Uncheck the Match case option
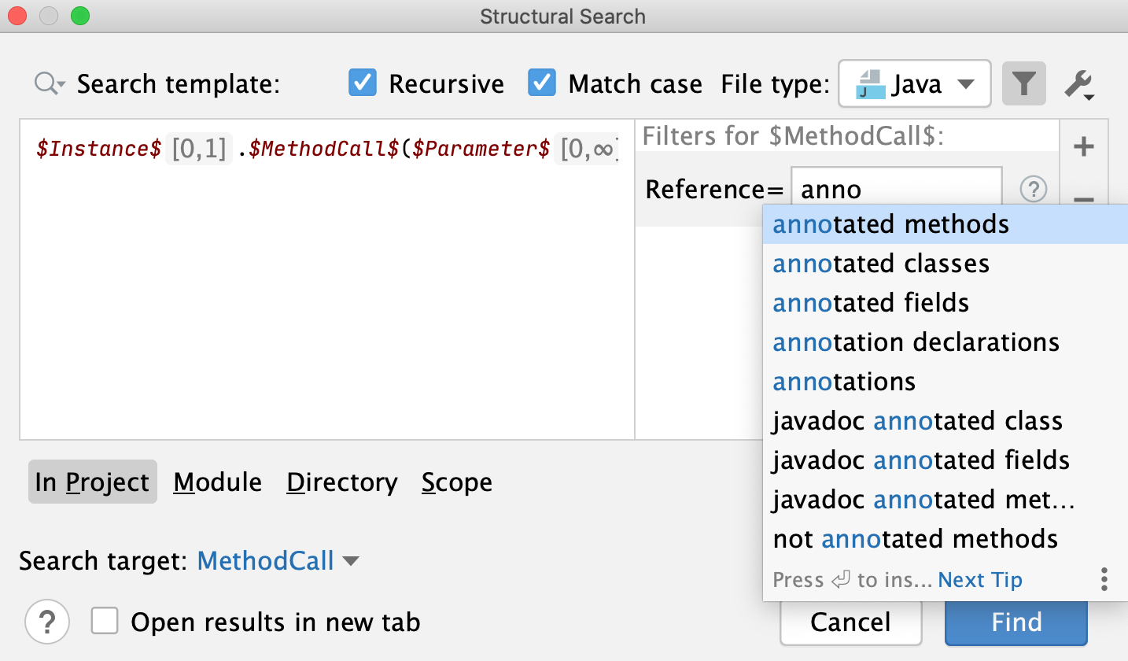1128x661 pixels. pos(544,83)
